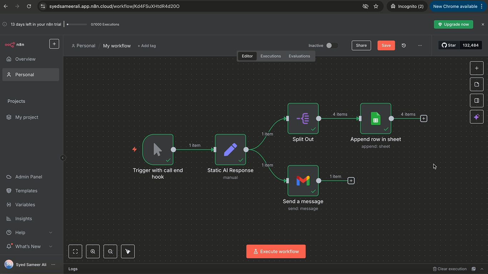Click the Save button
488x274 pixels.
click(386, 46)
